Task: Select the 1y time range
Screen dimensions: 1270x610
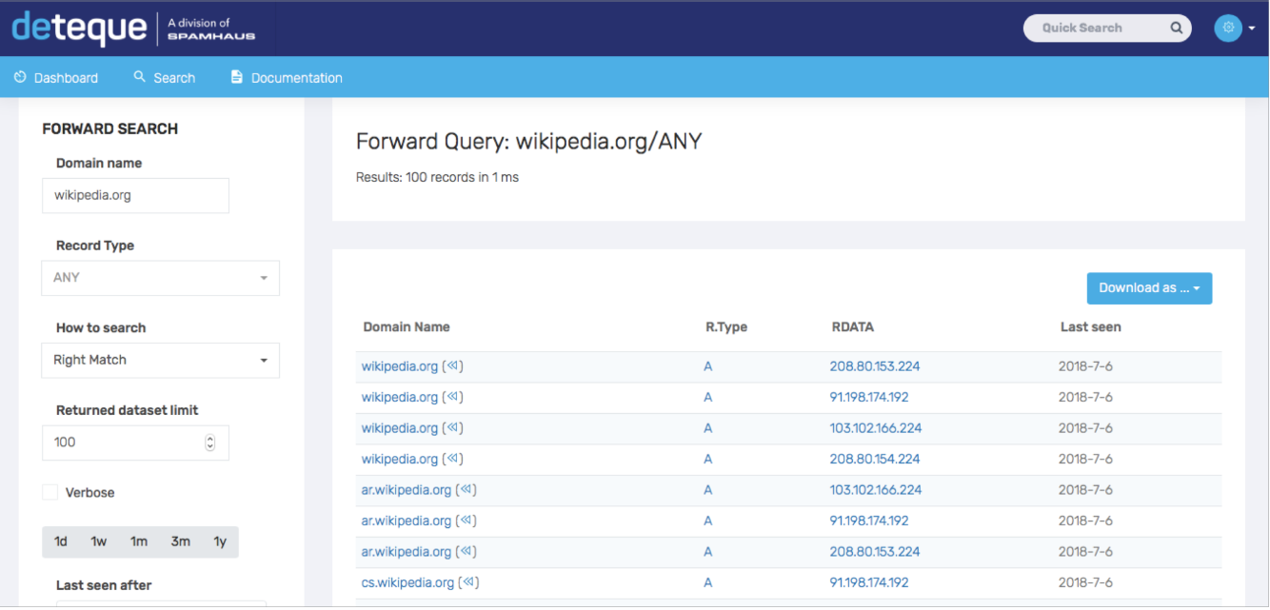Action: point(220,541)
